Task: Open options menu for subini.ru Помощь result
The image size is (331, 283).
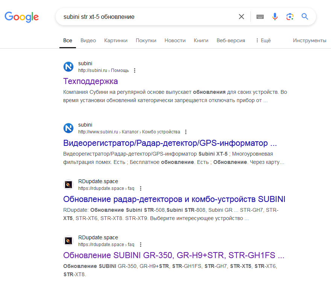Action: pos(135,70)
